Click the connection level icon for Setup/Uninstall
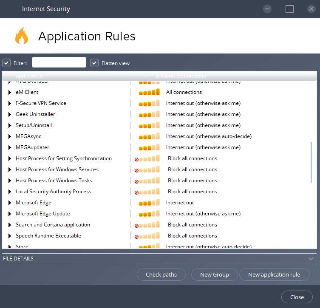 click(x=149, y=125)
